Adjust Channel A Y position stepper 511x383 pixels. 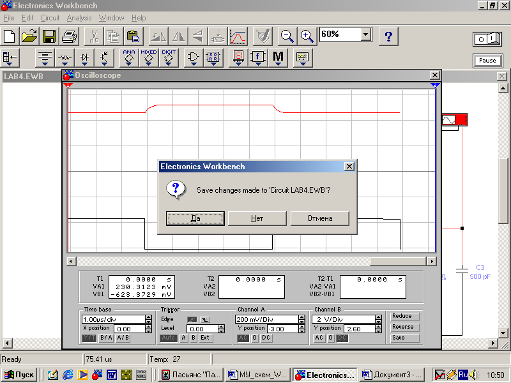click(301, 329)
